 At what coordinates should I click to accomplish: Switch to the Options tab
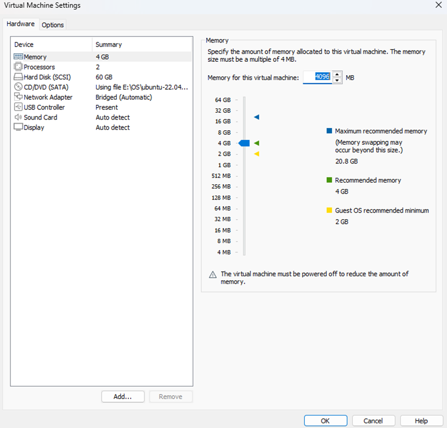pyautogui.click(x=52, y=25)
